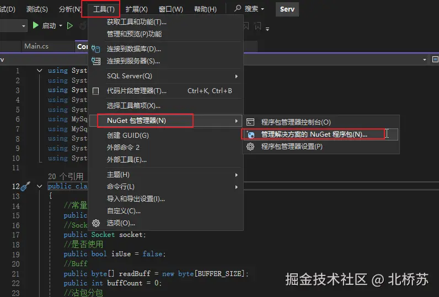Collapse the class block at line 12
Image resolution: width=439 pixels, height=297 pixels.
(x=40, y=186)
